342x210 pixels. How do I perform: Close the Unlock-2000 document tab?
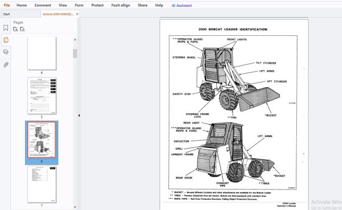77,14
